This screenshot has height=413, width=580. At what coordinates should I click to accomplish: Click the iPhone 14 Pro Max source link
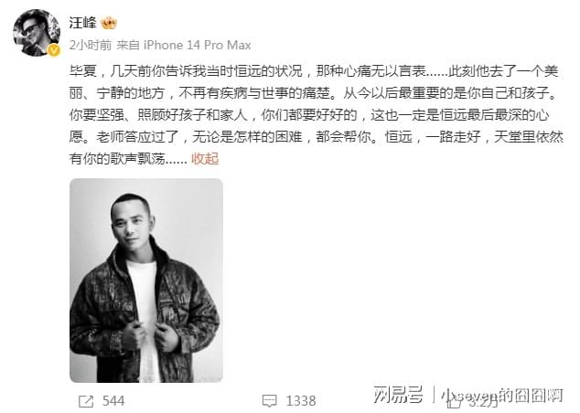[x=197, y=45]
